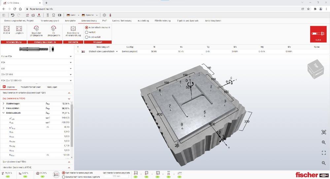Open the Fischer FZA product family dropdown
Image resolution: width=330 pixels, height=179 pixels.
click(x=36, y=56)
